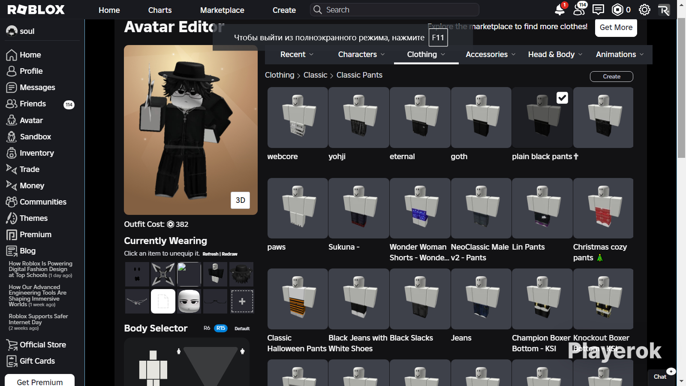This screenshot has width=686, height=386.
Task: Expand the Characters dropdown
Action: [361, 54]
